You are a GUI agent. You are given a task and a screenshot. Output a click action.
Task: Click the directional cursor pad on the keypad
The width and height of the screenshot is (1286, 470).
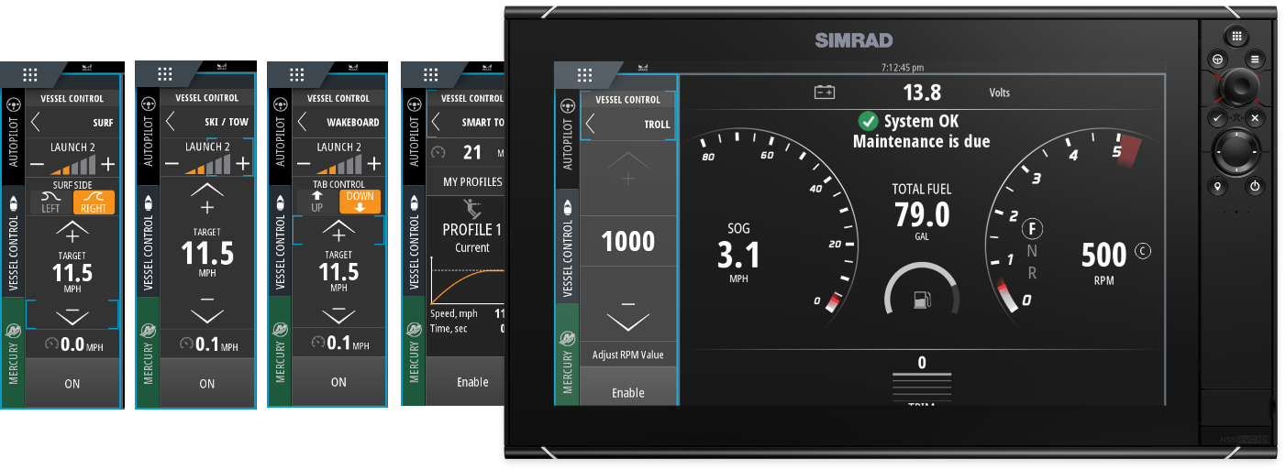point(1236,152)
